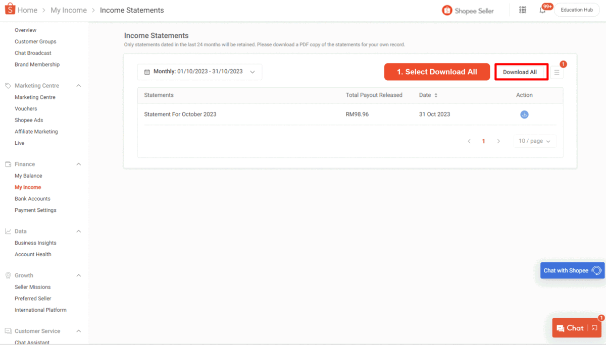Click the Shopee Seller logo
This screenshot has width=606, height=347.
pyautogui.click(x=467, y=10)
